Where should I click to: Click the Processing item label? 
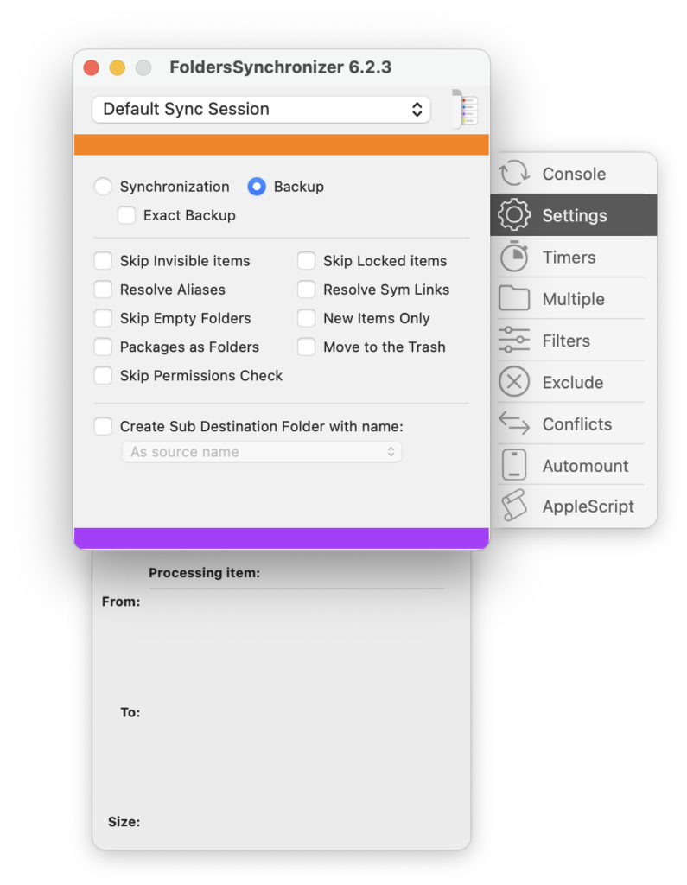(x=204, y=572)
